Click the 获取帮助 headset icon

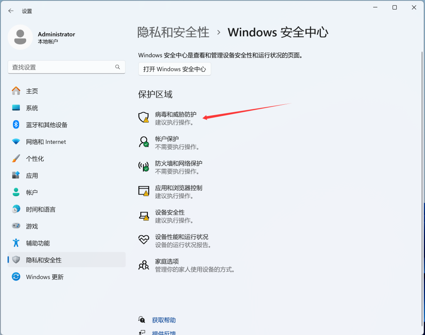click(142, 320)
